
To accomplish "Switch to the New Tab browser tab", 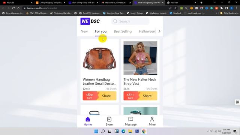I will pyautogui.click(x=181, y=3).
